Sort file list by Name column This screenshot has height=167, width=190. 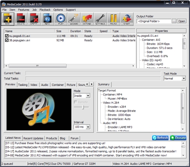(29, 31)
